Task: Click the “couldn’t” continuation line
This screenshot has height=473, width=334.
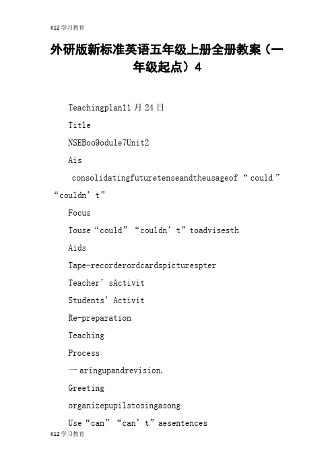Action: 79,195
